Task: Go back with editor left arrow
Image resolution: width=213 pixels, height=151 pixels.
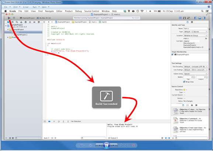Action: (49, 22)
